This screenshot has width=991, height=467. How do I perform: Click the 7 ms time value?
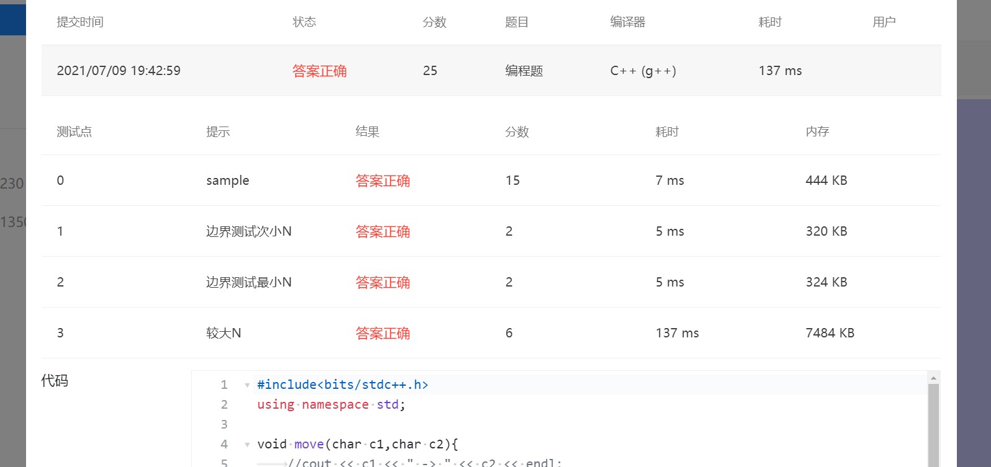click(670, 180)
